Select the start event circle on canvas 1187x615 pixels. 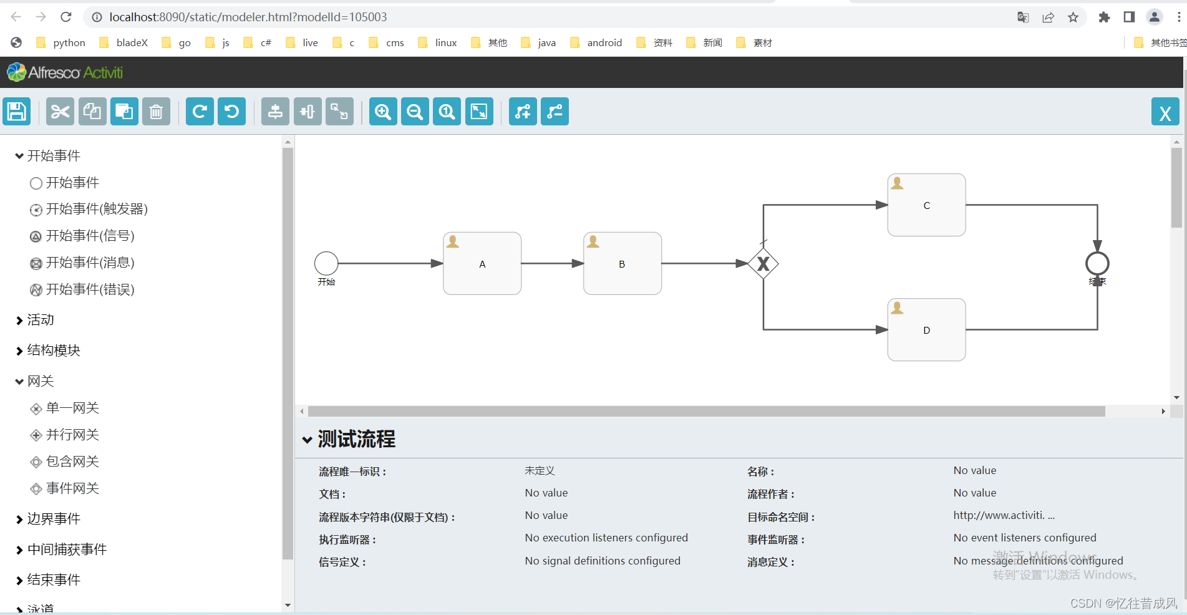(x=326, y=263)
